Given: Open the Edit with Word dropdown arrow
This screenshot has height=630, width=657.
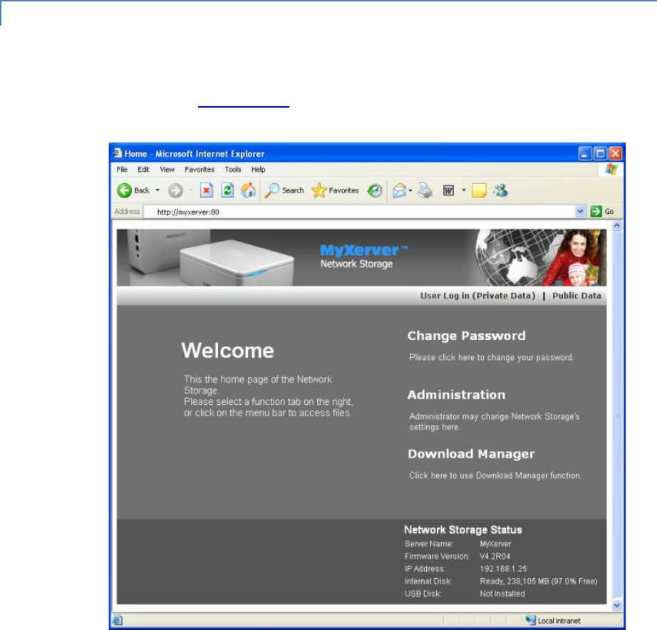Looking at the screenshot, I should point(464,191).
